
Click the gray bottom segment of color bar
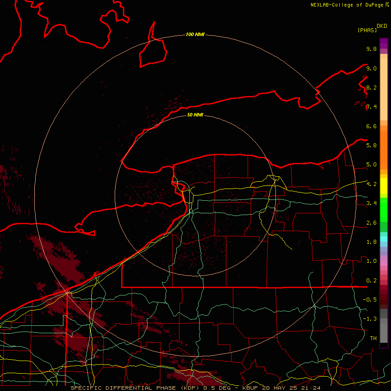(x=384, y=333)
